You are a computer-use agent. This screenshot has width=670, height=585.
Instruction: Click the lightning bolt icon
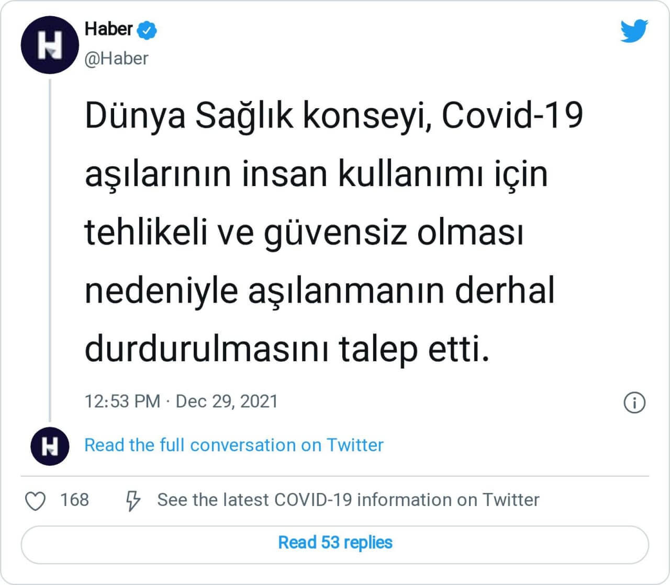133,501
